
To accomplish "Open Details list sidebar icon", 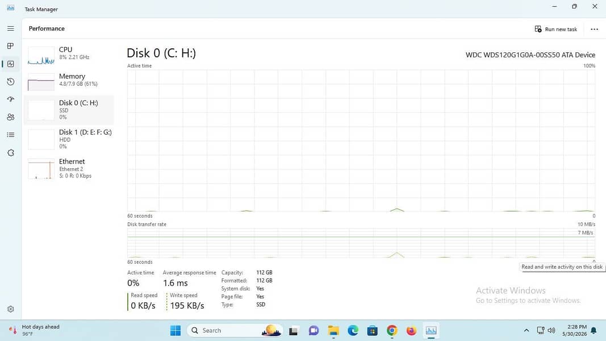I will pos(10,135).
